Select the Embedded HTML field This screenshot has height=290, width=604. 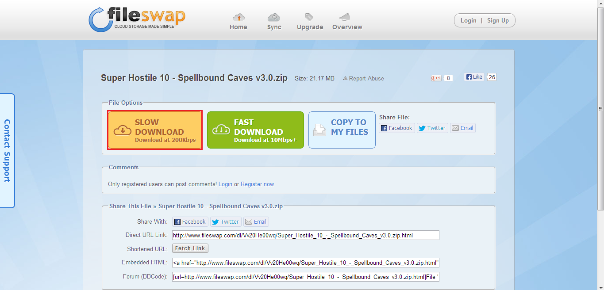[x=306, y=263]
